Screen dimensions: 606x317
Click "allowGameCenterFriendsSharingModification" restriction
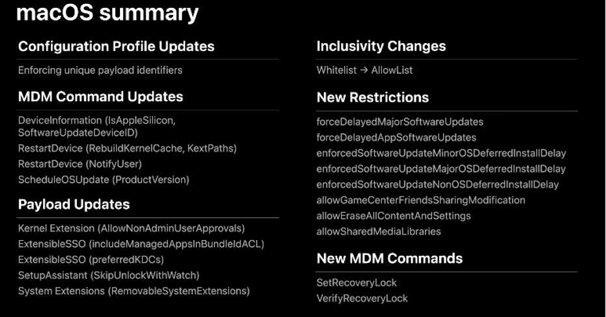pos(421,200)
